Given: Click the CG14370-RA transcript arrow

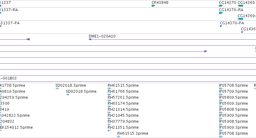Looking at the screenshot, I should (221, 13).
